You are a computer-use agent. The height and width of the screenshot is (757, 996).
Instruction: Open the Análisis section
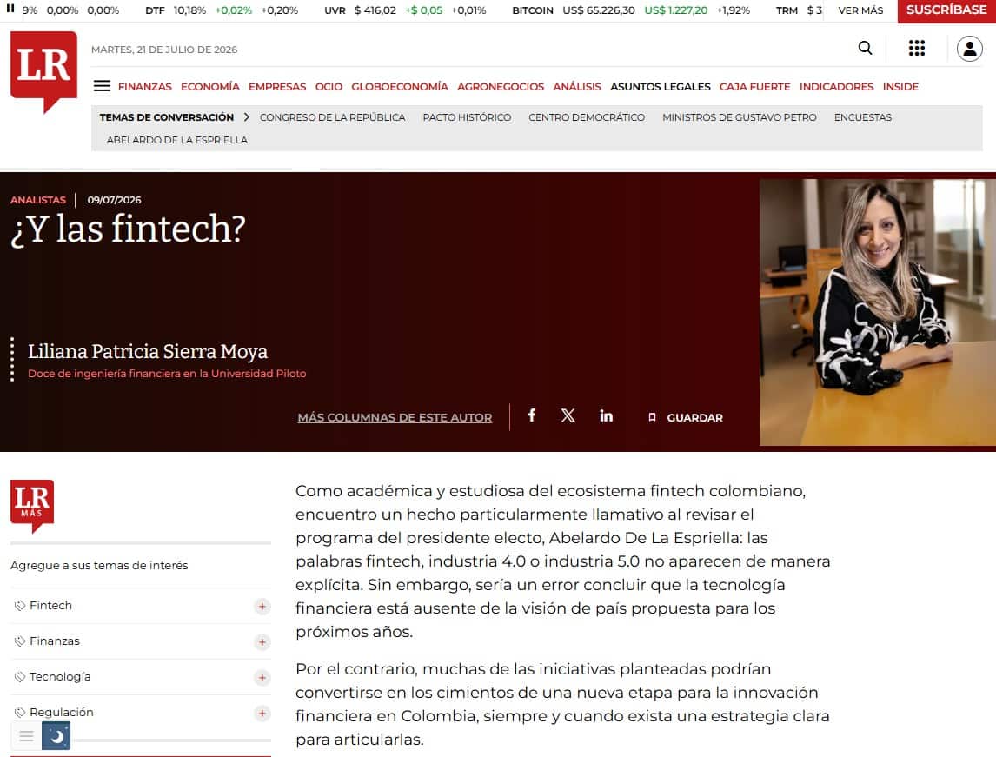click(577, 86)
